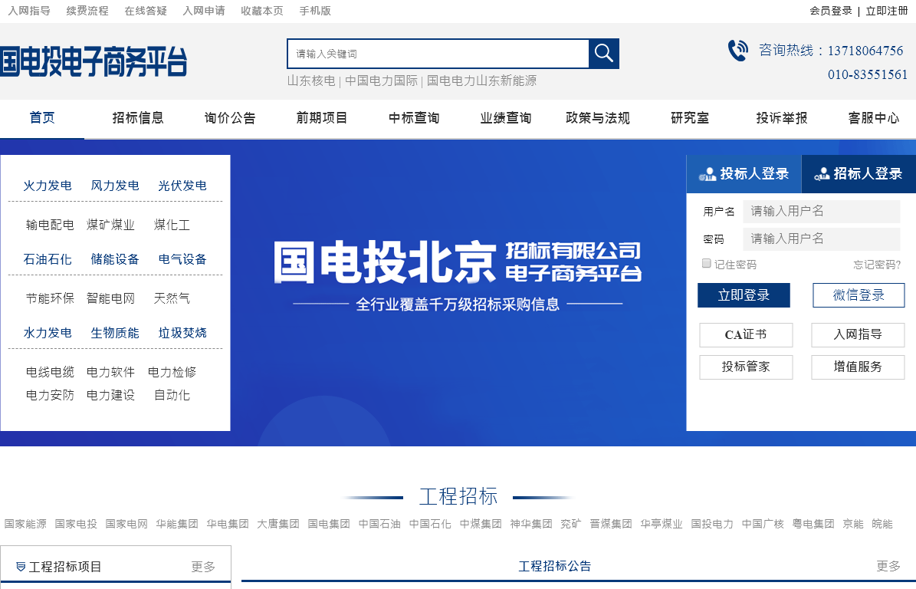Screen dimensions: 916x589
Task: Click the keyword search input field
Action: pos(438,54)
